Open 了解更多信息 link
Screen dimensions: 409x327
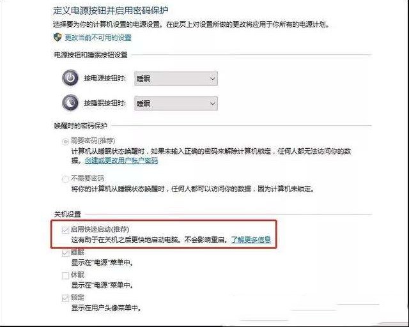(x=251, y=240)
